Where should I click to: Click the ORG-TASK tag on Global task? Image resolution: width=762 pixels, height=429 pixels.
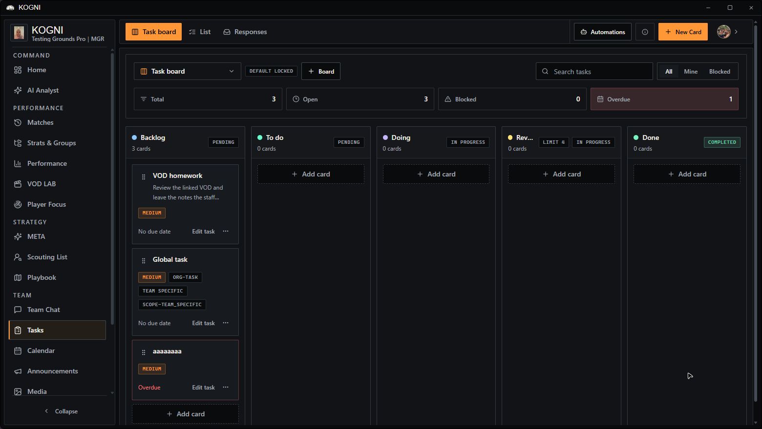(x=185, y=277)
